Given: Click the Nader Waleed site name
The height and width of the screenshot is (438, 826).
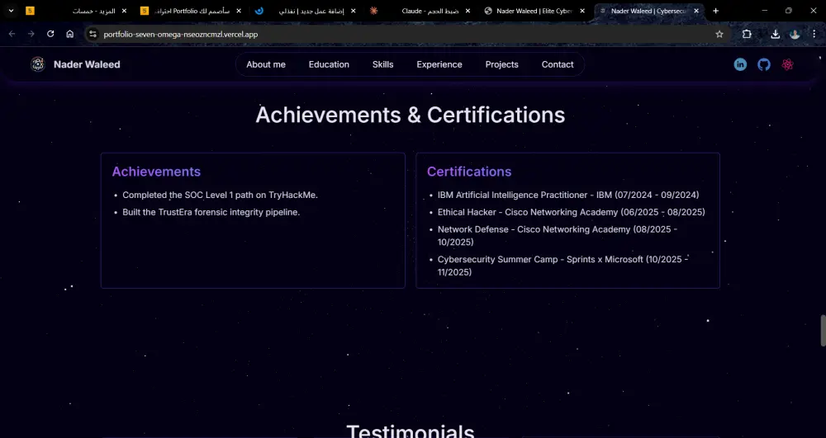Looking at the screenshot, I should 87,64.
